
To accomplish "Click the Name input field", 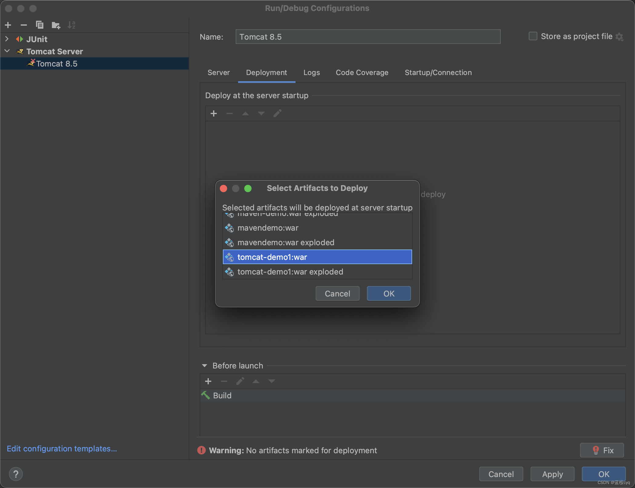I will click(368, 37).
